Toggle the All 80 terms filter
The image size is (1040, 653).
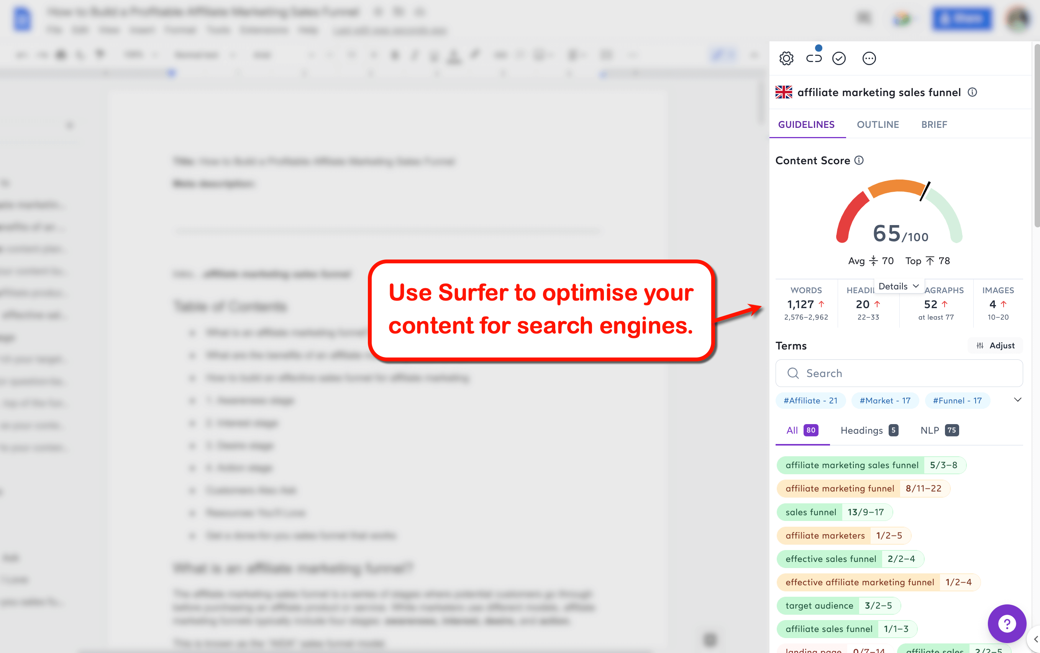point(802,429)
